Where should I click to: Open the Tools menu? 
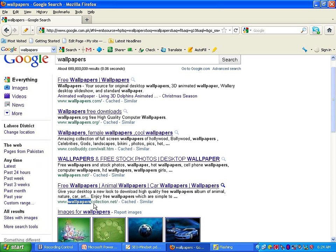click(x=79, y=12)
